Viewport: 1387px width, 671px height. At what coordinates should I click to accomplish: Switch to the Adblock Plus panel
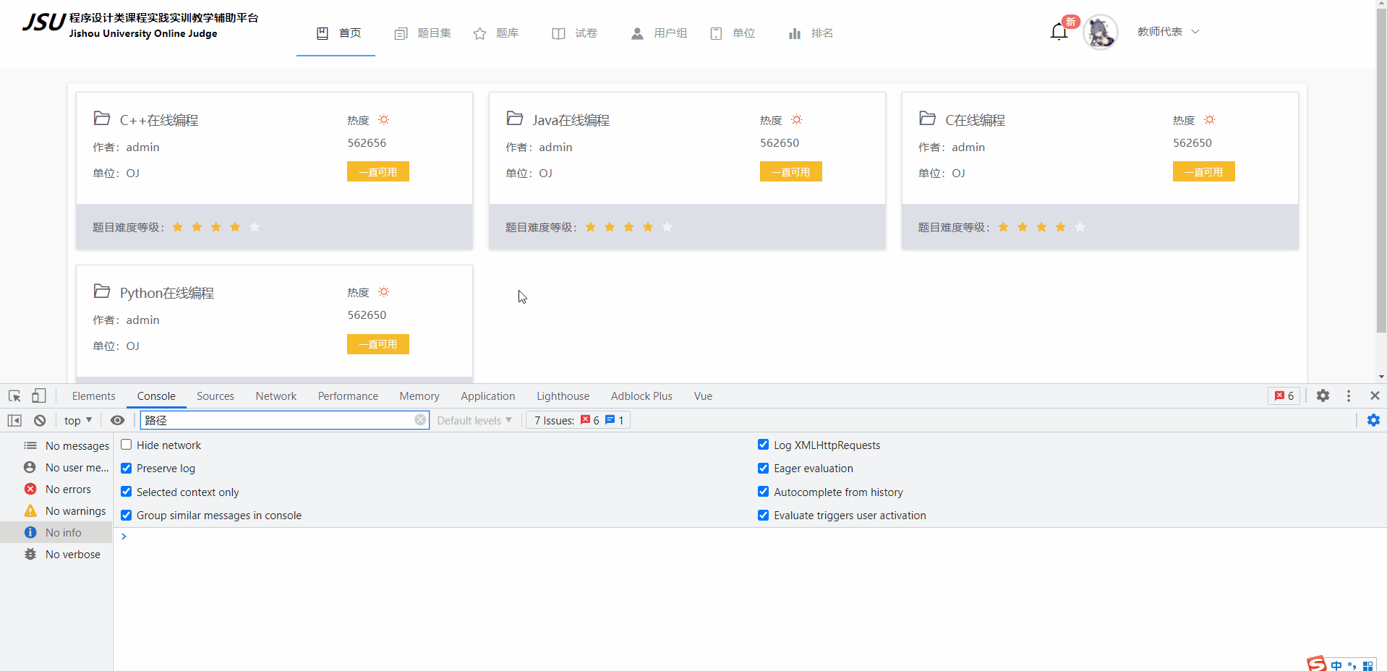[x=641, y=396]
